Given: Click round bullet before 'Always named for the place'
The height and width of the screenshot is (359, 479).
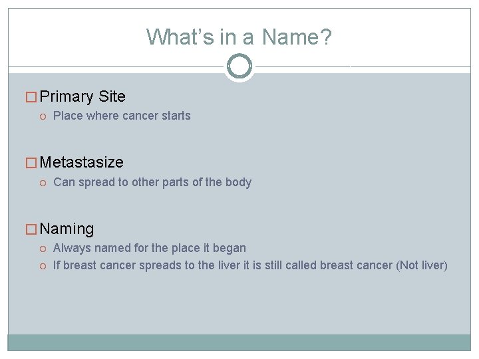Looking at the screenshot, I should [43, 249].
